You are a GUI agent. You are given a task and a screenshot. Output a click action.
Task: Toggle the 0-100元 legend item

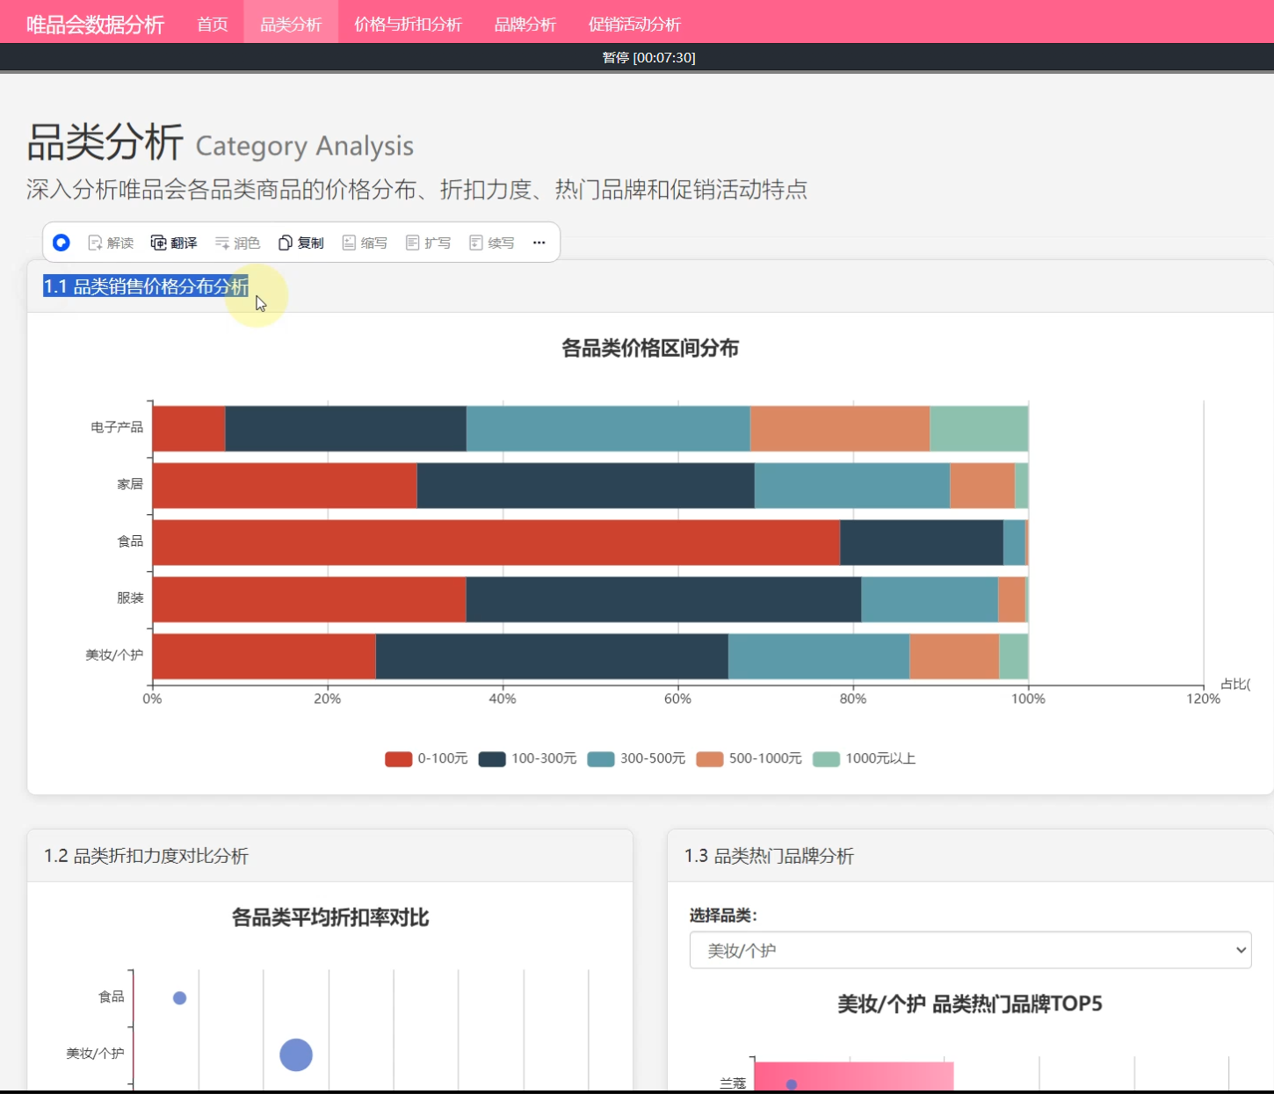(426, 758)
